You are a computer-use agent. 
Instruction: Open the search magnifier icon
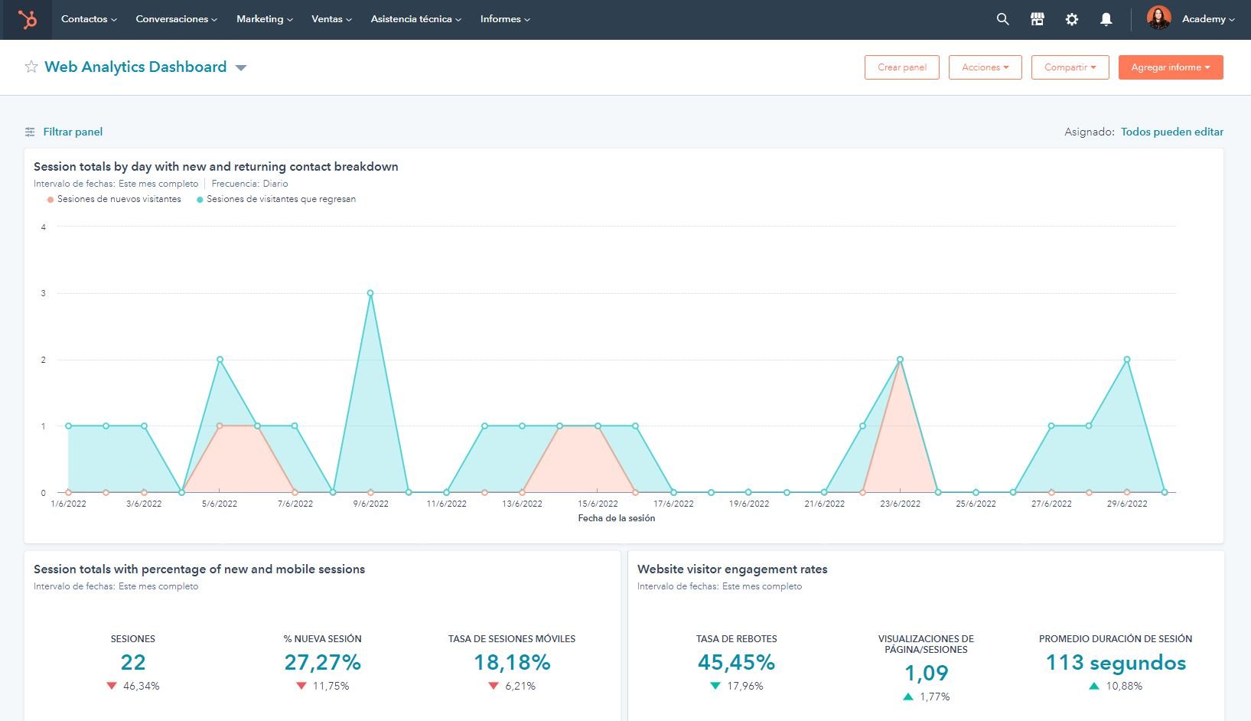(x=1002, y=19)
